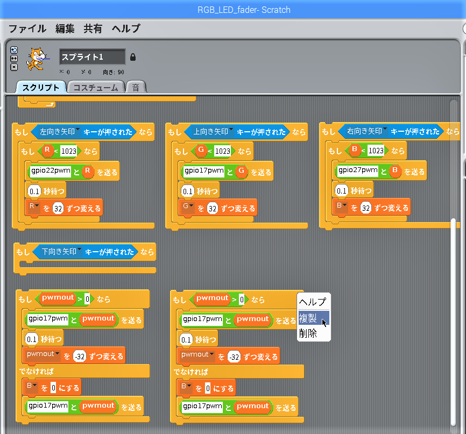This screenshot has width=466, height=434.
Task: Open the ヘルプ menu in the menu bar
Action: (x=126, y=29)
